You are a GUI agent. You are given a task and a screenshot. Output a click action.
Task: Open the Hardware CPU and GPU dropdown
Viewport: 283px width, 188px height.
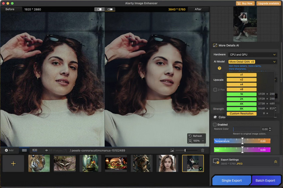(x=252, y=55)
